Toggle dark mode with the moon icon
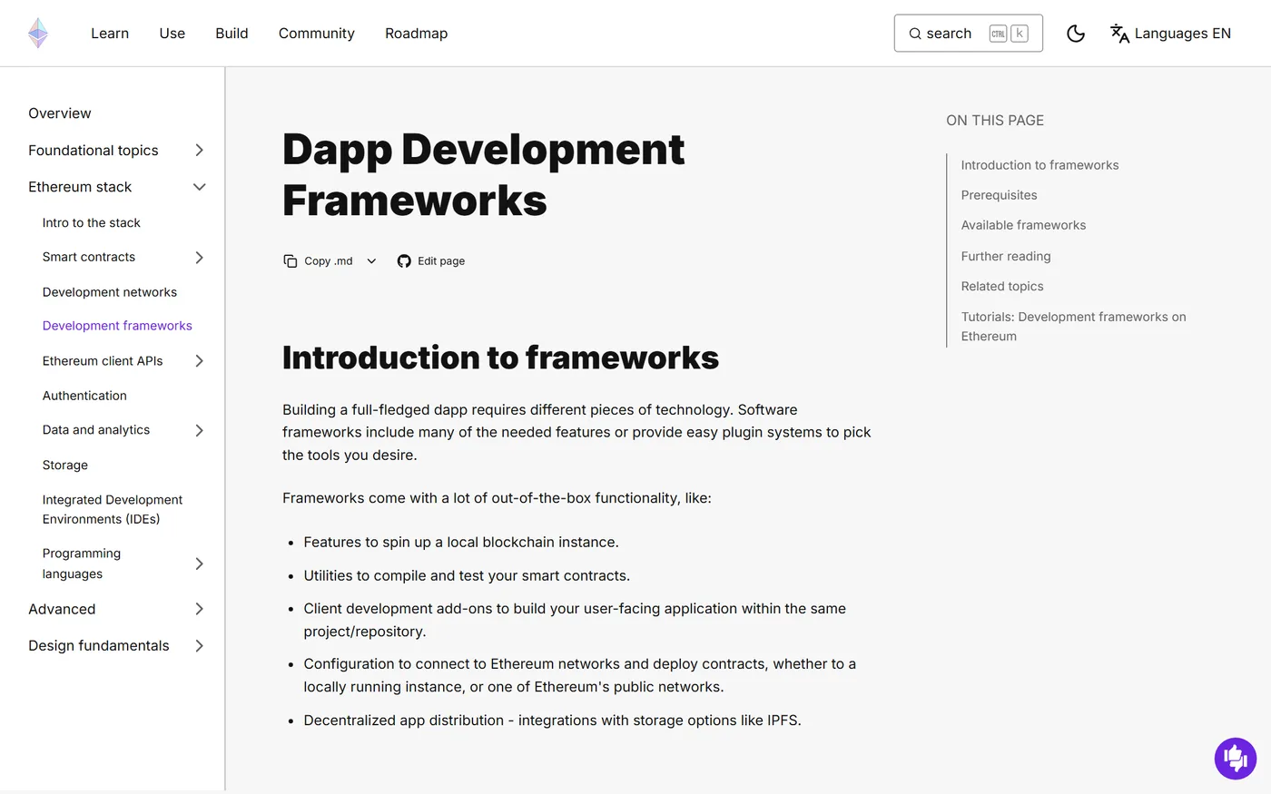1271x794 pixels. (x=1076, y=34)
